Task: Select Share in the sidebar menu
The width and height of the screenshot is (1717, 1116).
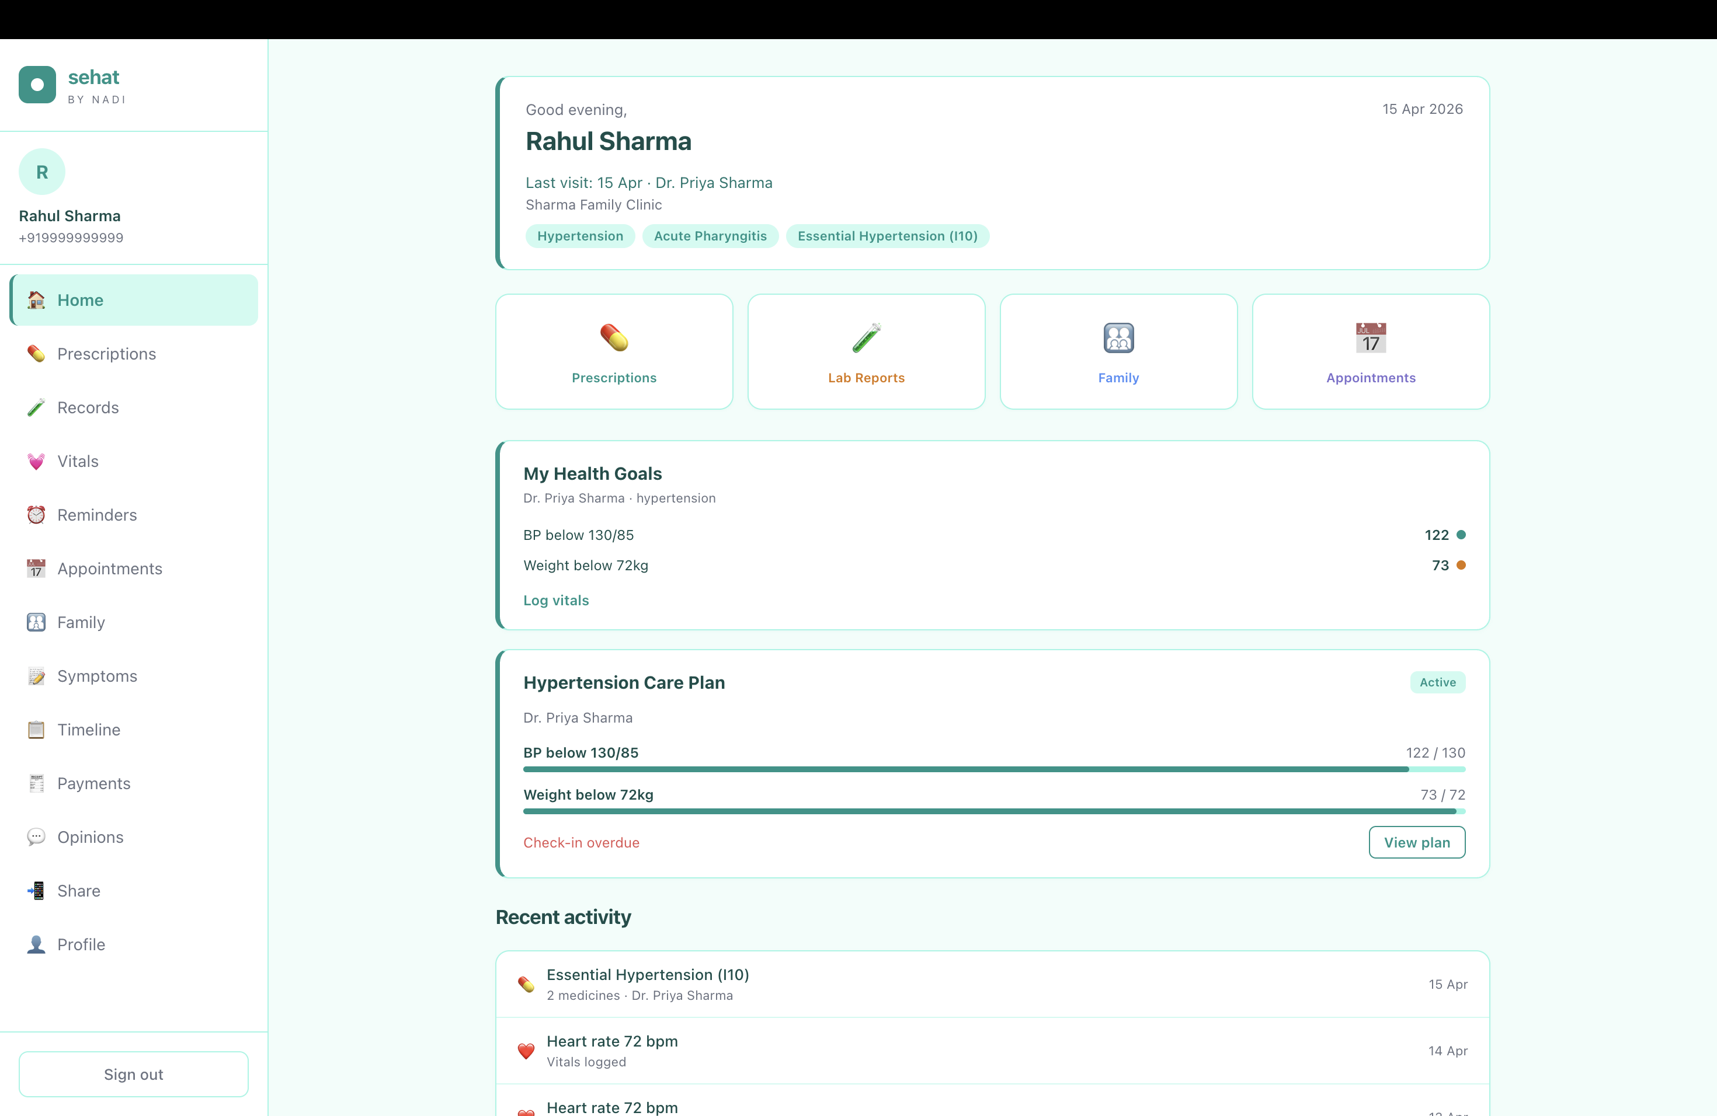Action: pos(134,891)
